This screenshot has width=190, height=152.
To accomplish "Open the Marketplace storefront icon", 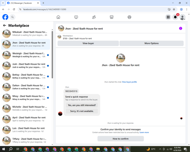I will (x=112, y=17).
